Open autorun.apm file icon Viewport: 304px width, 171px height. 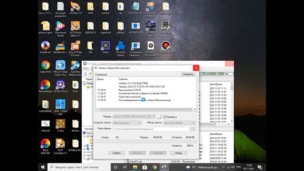(x=46, y=28)
